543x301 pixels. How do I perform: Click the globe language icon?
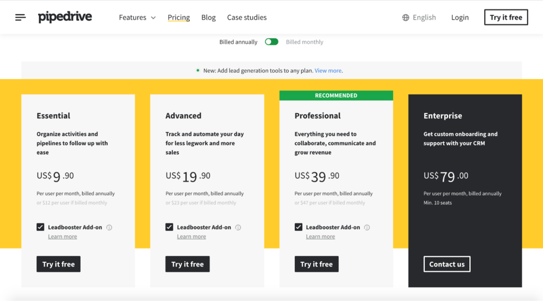(x=406, y=18)
